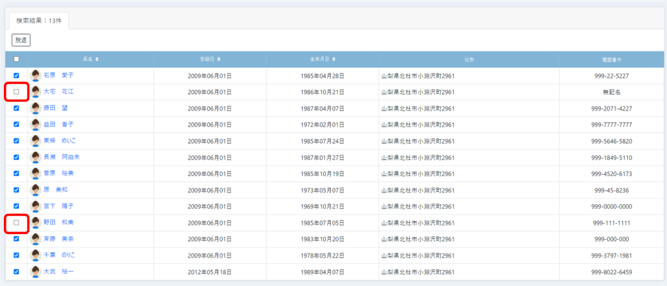Click the avatar icon for 藤田 望

click(x=35, y=108)
